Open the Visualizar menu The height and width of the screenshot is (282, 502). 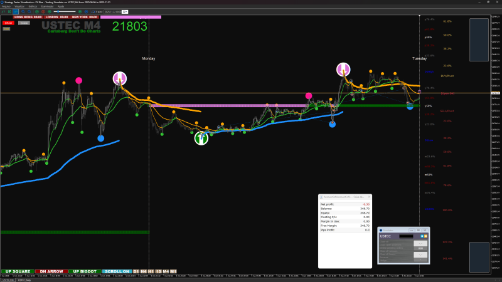coord(19,6)
